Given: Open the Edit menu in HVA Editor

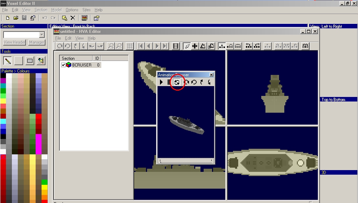Looking at the screenshot, I should click(68, 38).
